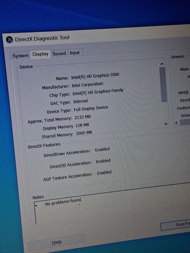Click the Device list scroll-down arrow
190x253 pixels.
coord(166,124)
